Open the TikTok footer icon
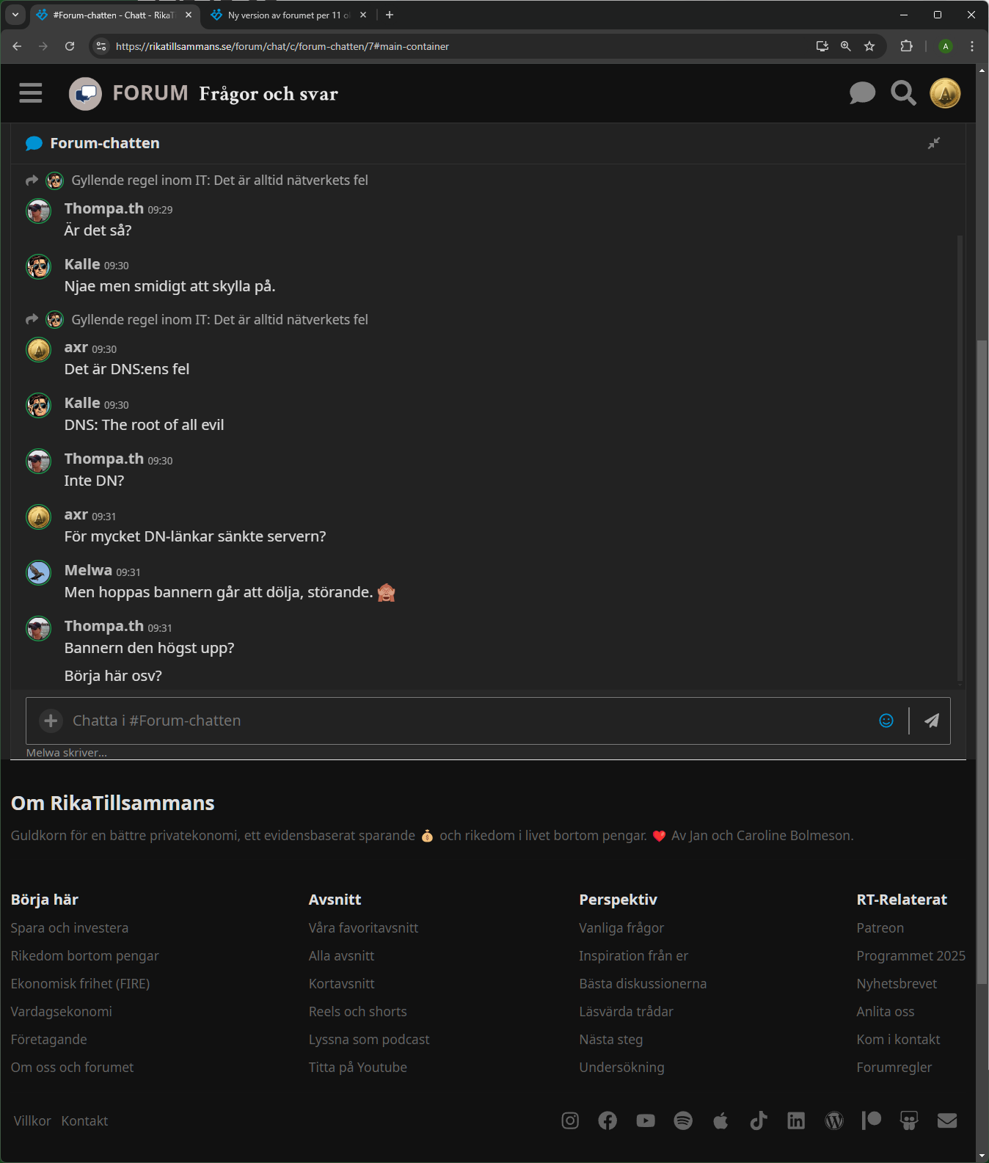 pos(759,1120)
